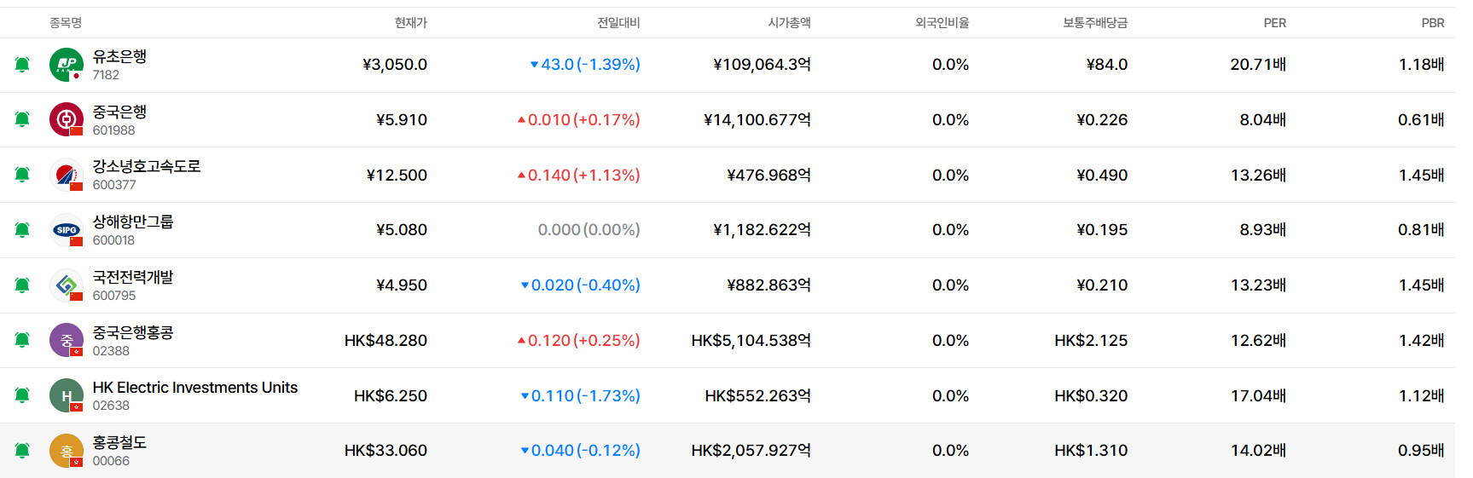This screenshot has width=1473, height=478.
Task: Sort by the PER column header
Action: pos(1275,23)
